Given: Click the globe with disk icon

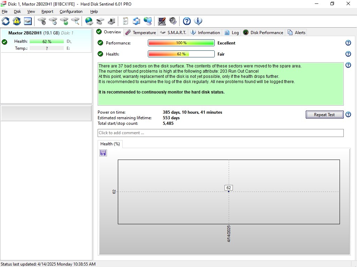Looking at the screenshot, I should (x=89, y=21).
